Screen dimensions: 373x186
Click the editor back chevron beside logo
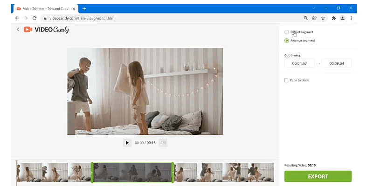click(x=18, y=29)
